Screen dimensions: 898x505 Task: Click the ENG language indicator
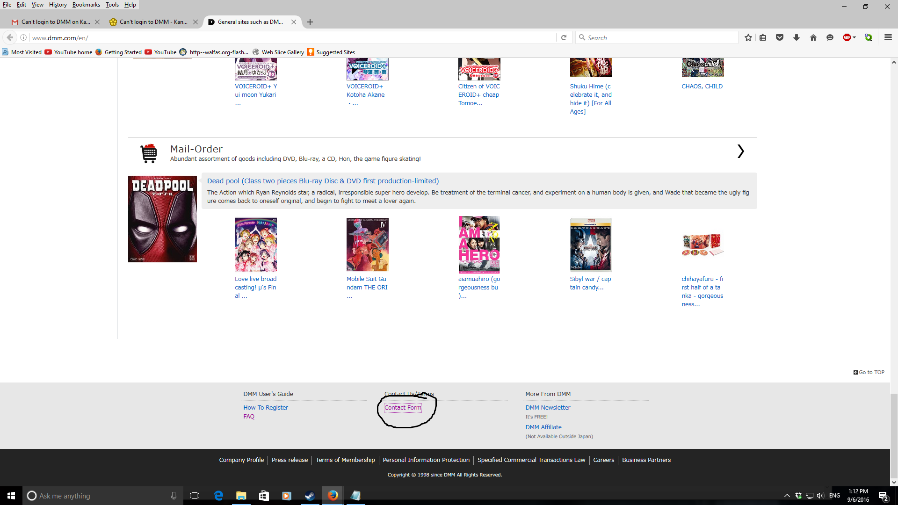tap(834, 496)
